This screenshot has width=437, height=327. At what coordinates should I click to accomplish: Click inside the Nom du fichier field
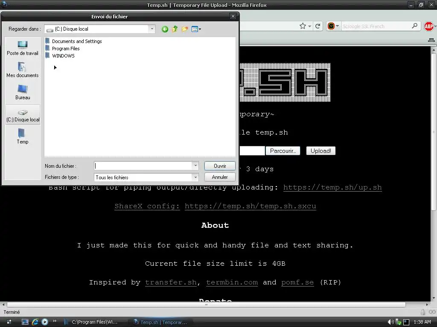[x=143, y=166]
